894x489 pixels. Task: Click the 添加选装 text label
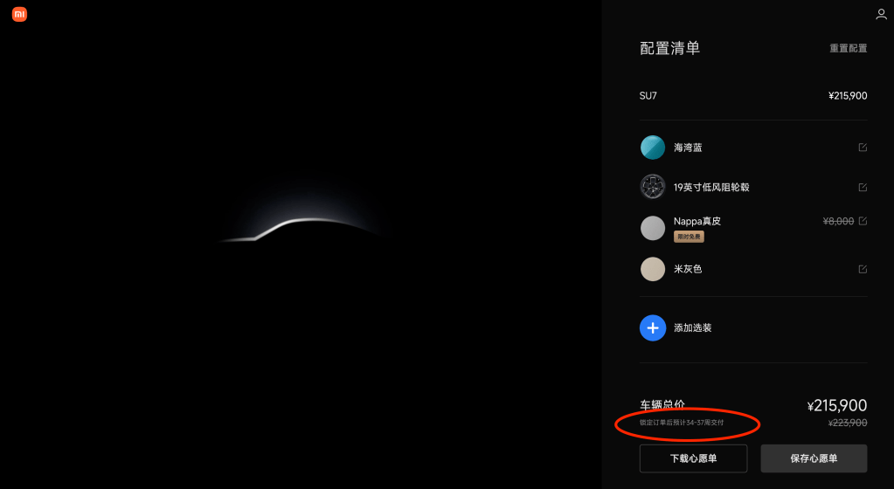click(x=692, y=328)
